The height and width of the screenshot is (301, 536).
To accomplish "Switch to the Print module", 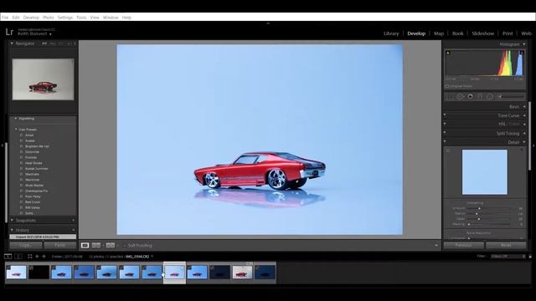I will coord(508,33).
